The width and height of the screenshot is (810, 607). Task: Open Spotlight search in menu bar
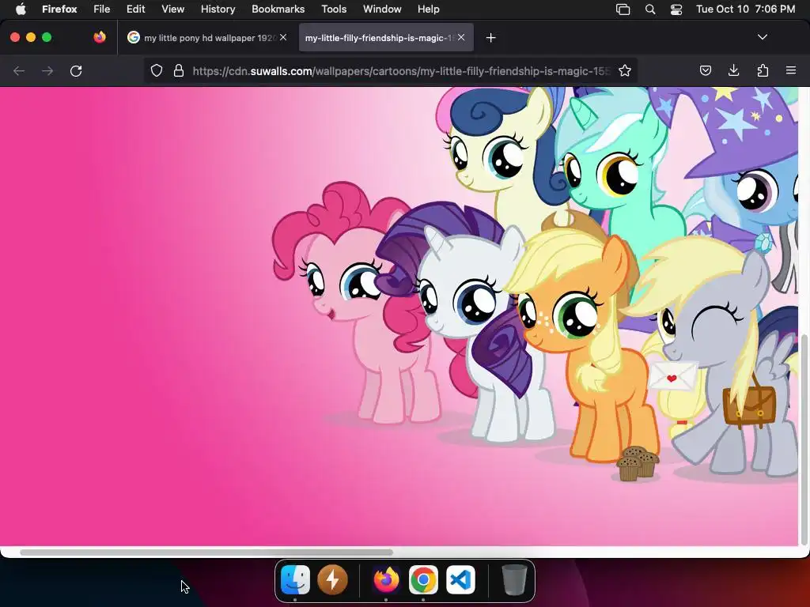(650, 9)
